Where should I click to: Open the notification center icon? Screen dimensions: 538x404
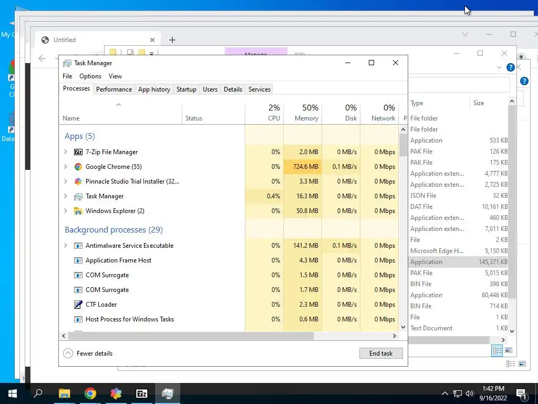point(522,393)
